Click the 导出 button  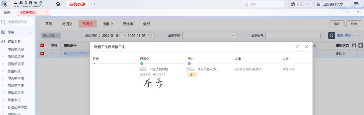click(x=354, y=24)
